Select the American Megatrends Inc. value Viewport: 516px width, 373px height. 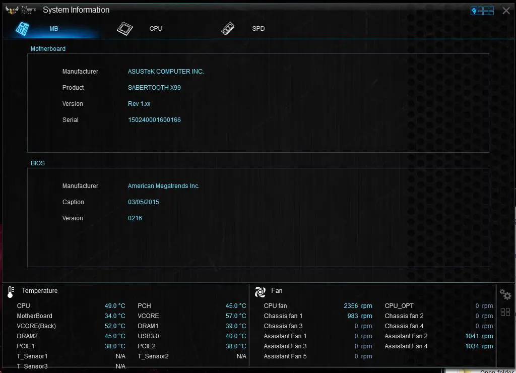coord(164,186)
